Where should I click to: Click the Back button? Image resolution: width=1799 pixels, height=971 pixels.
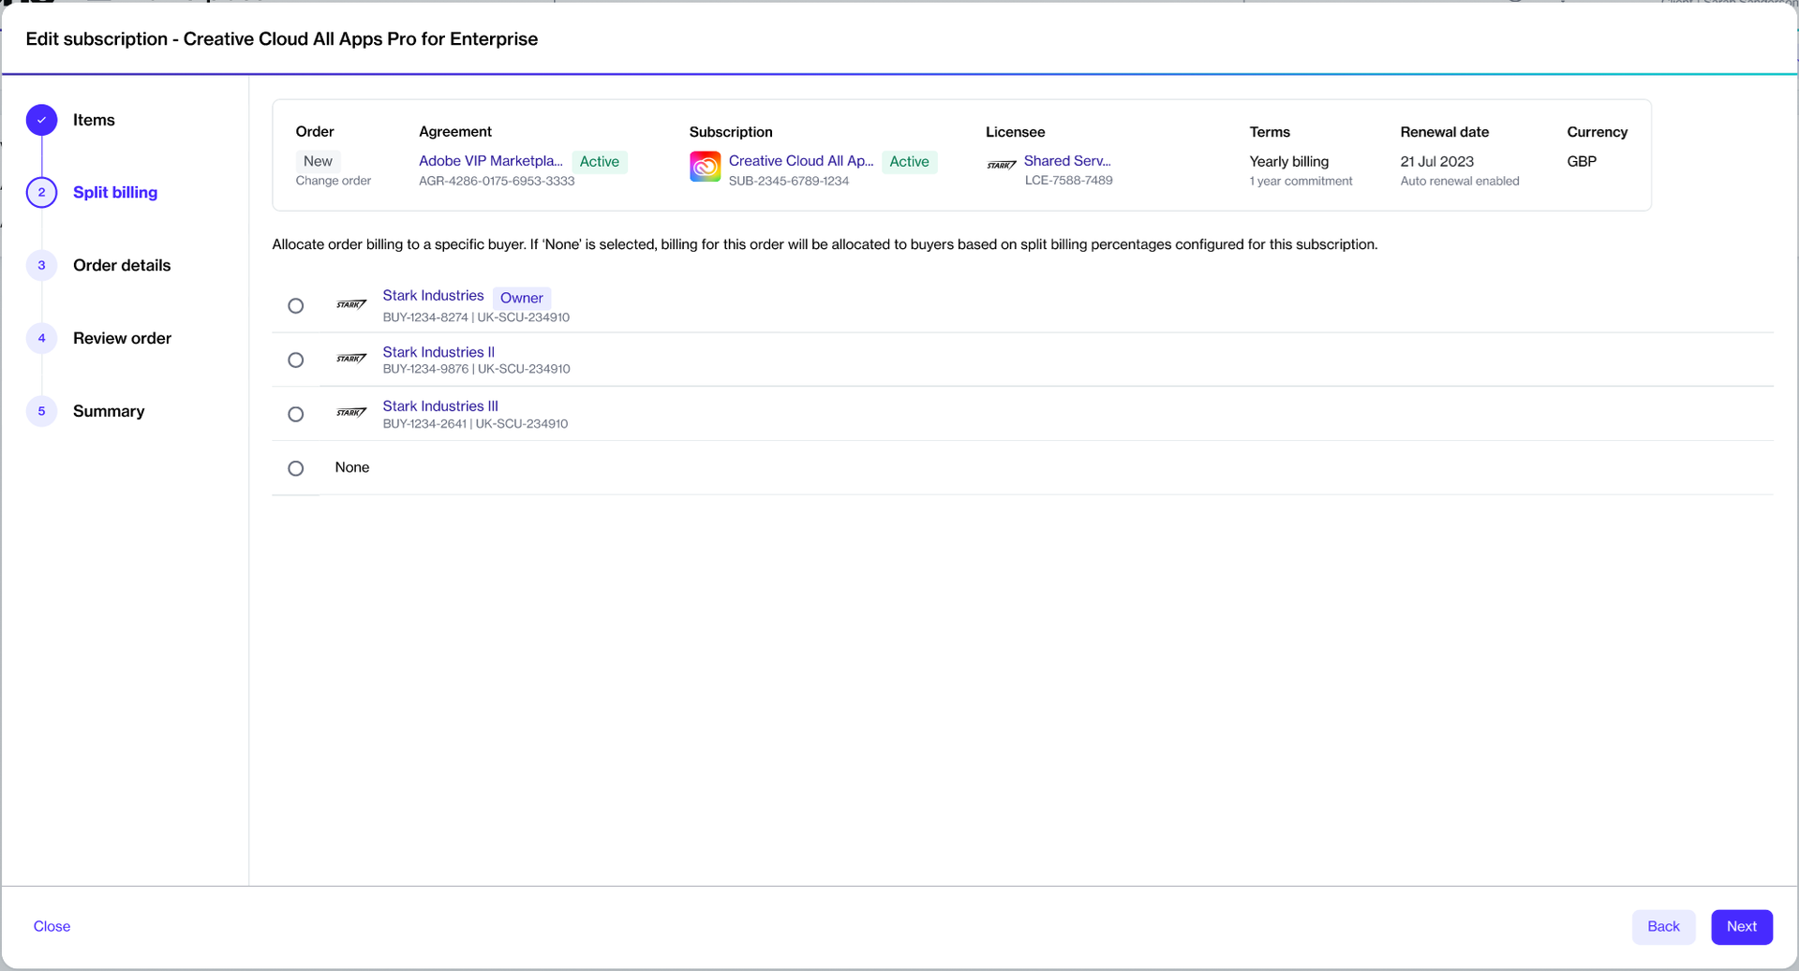1663,926
